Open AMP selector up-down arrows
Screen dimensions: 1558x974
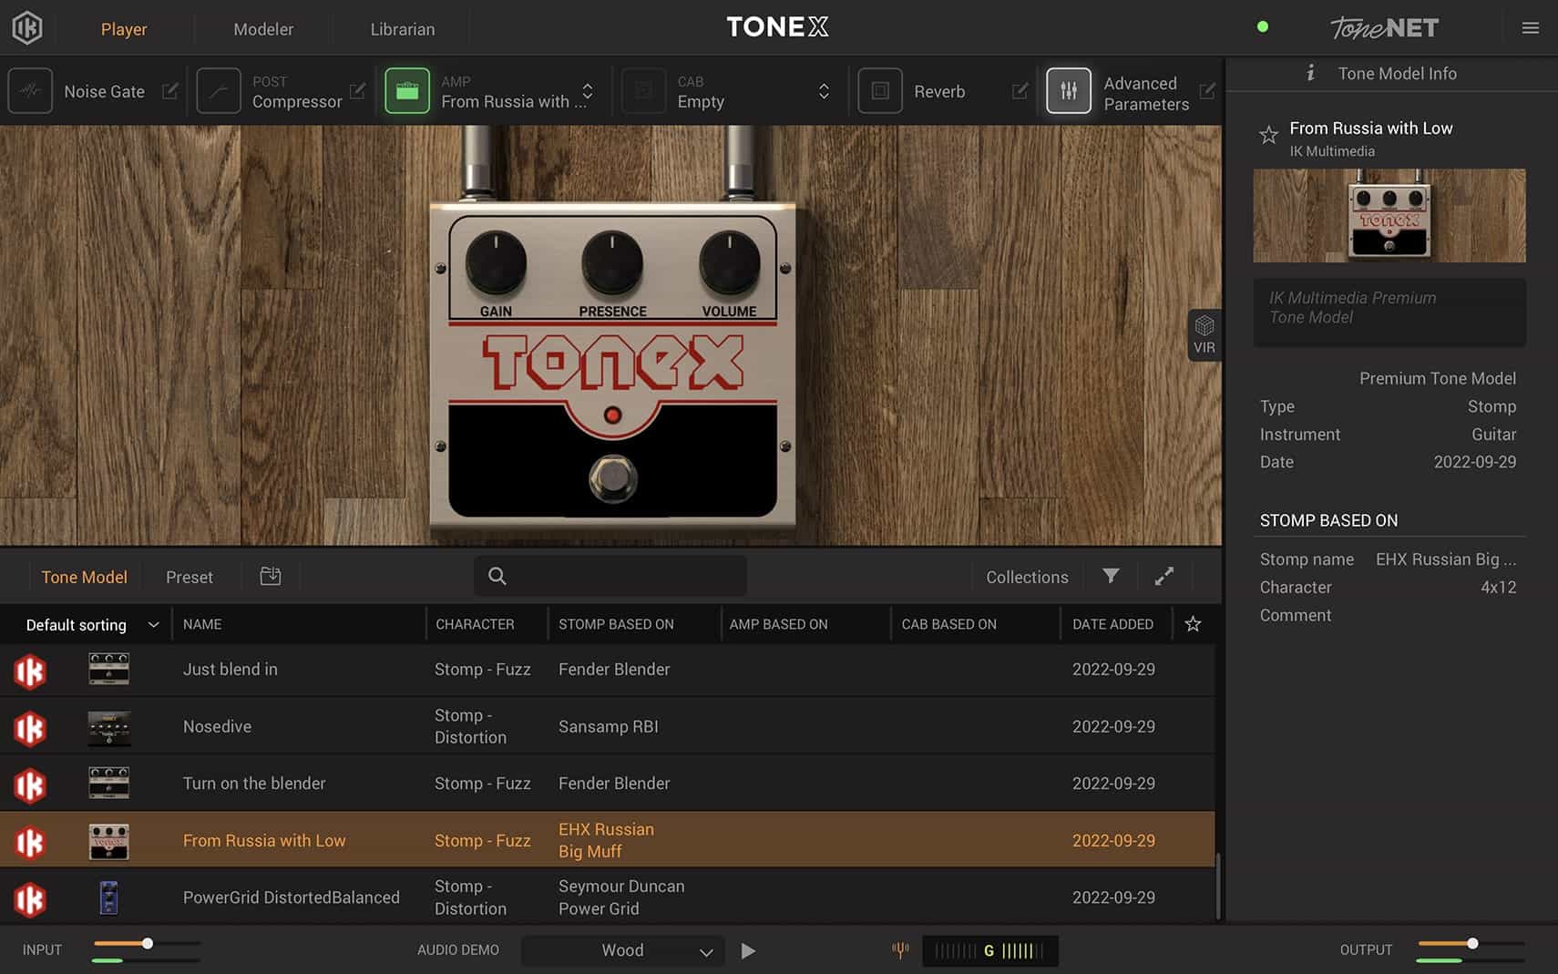588,91
